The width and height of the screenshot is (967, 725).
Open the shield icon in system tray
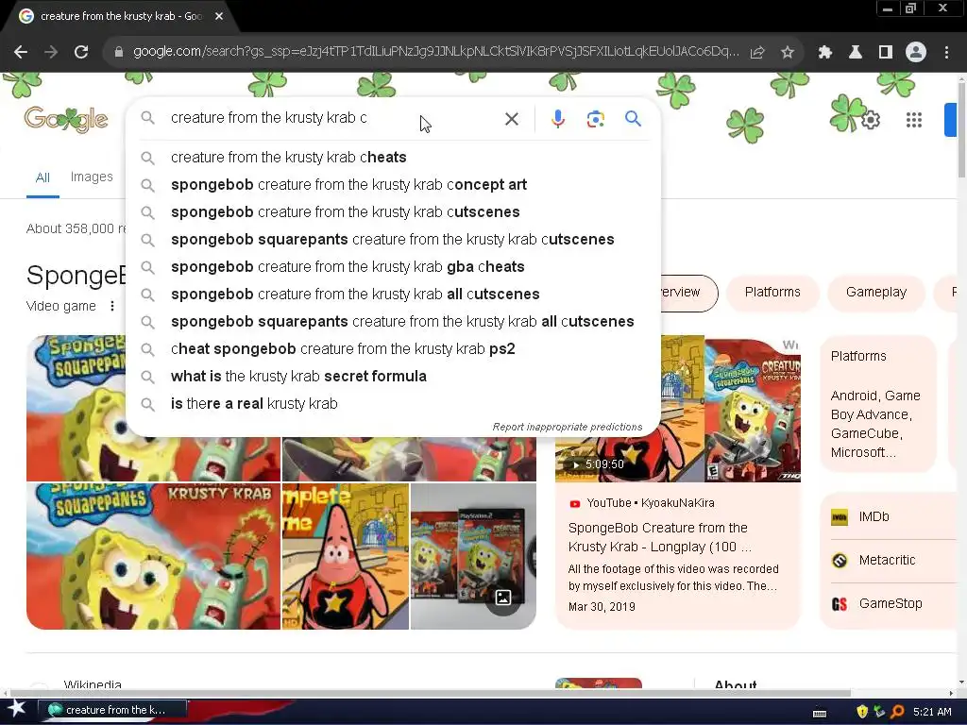pos(862,712)
